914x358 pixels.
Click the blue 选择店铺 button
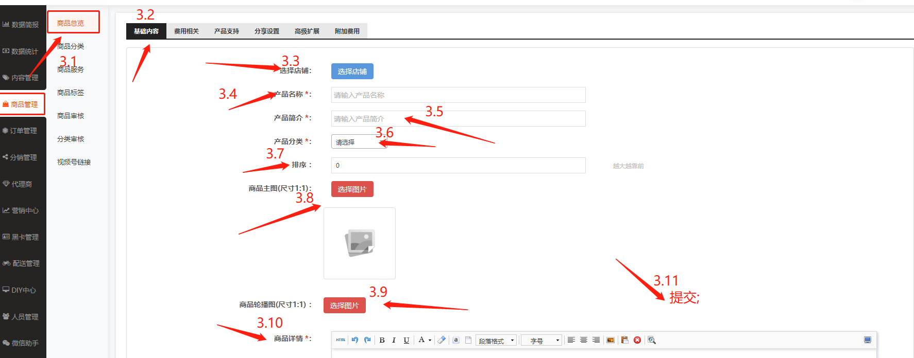pyautogui.click(x=352, y=71)
